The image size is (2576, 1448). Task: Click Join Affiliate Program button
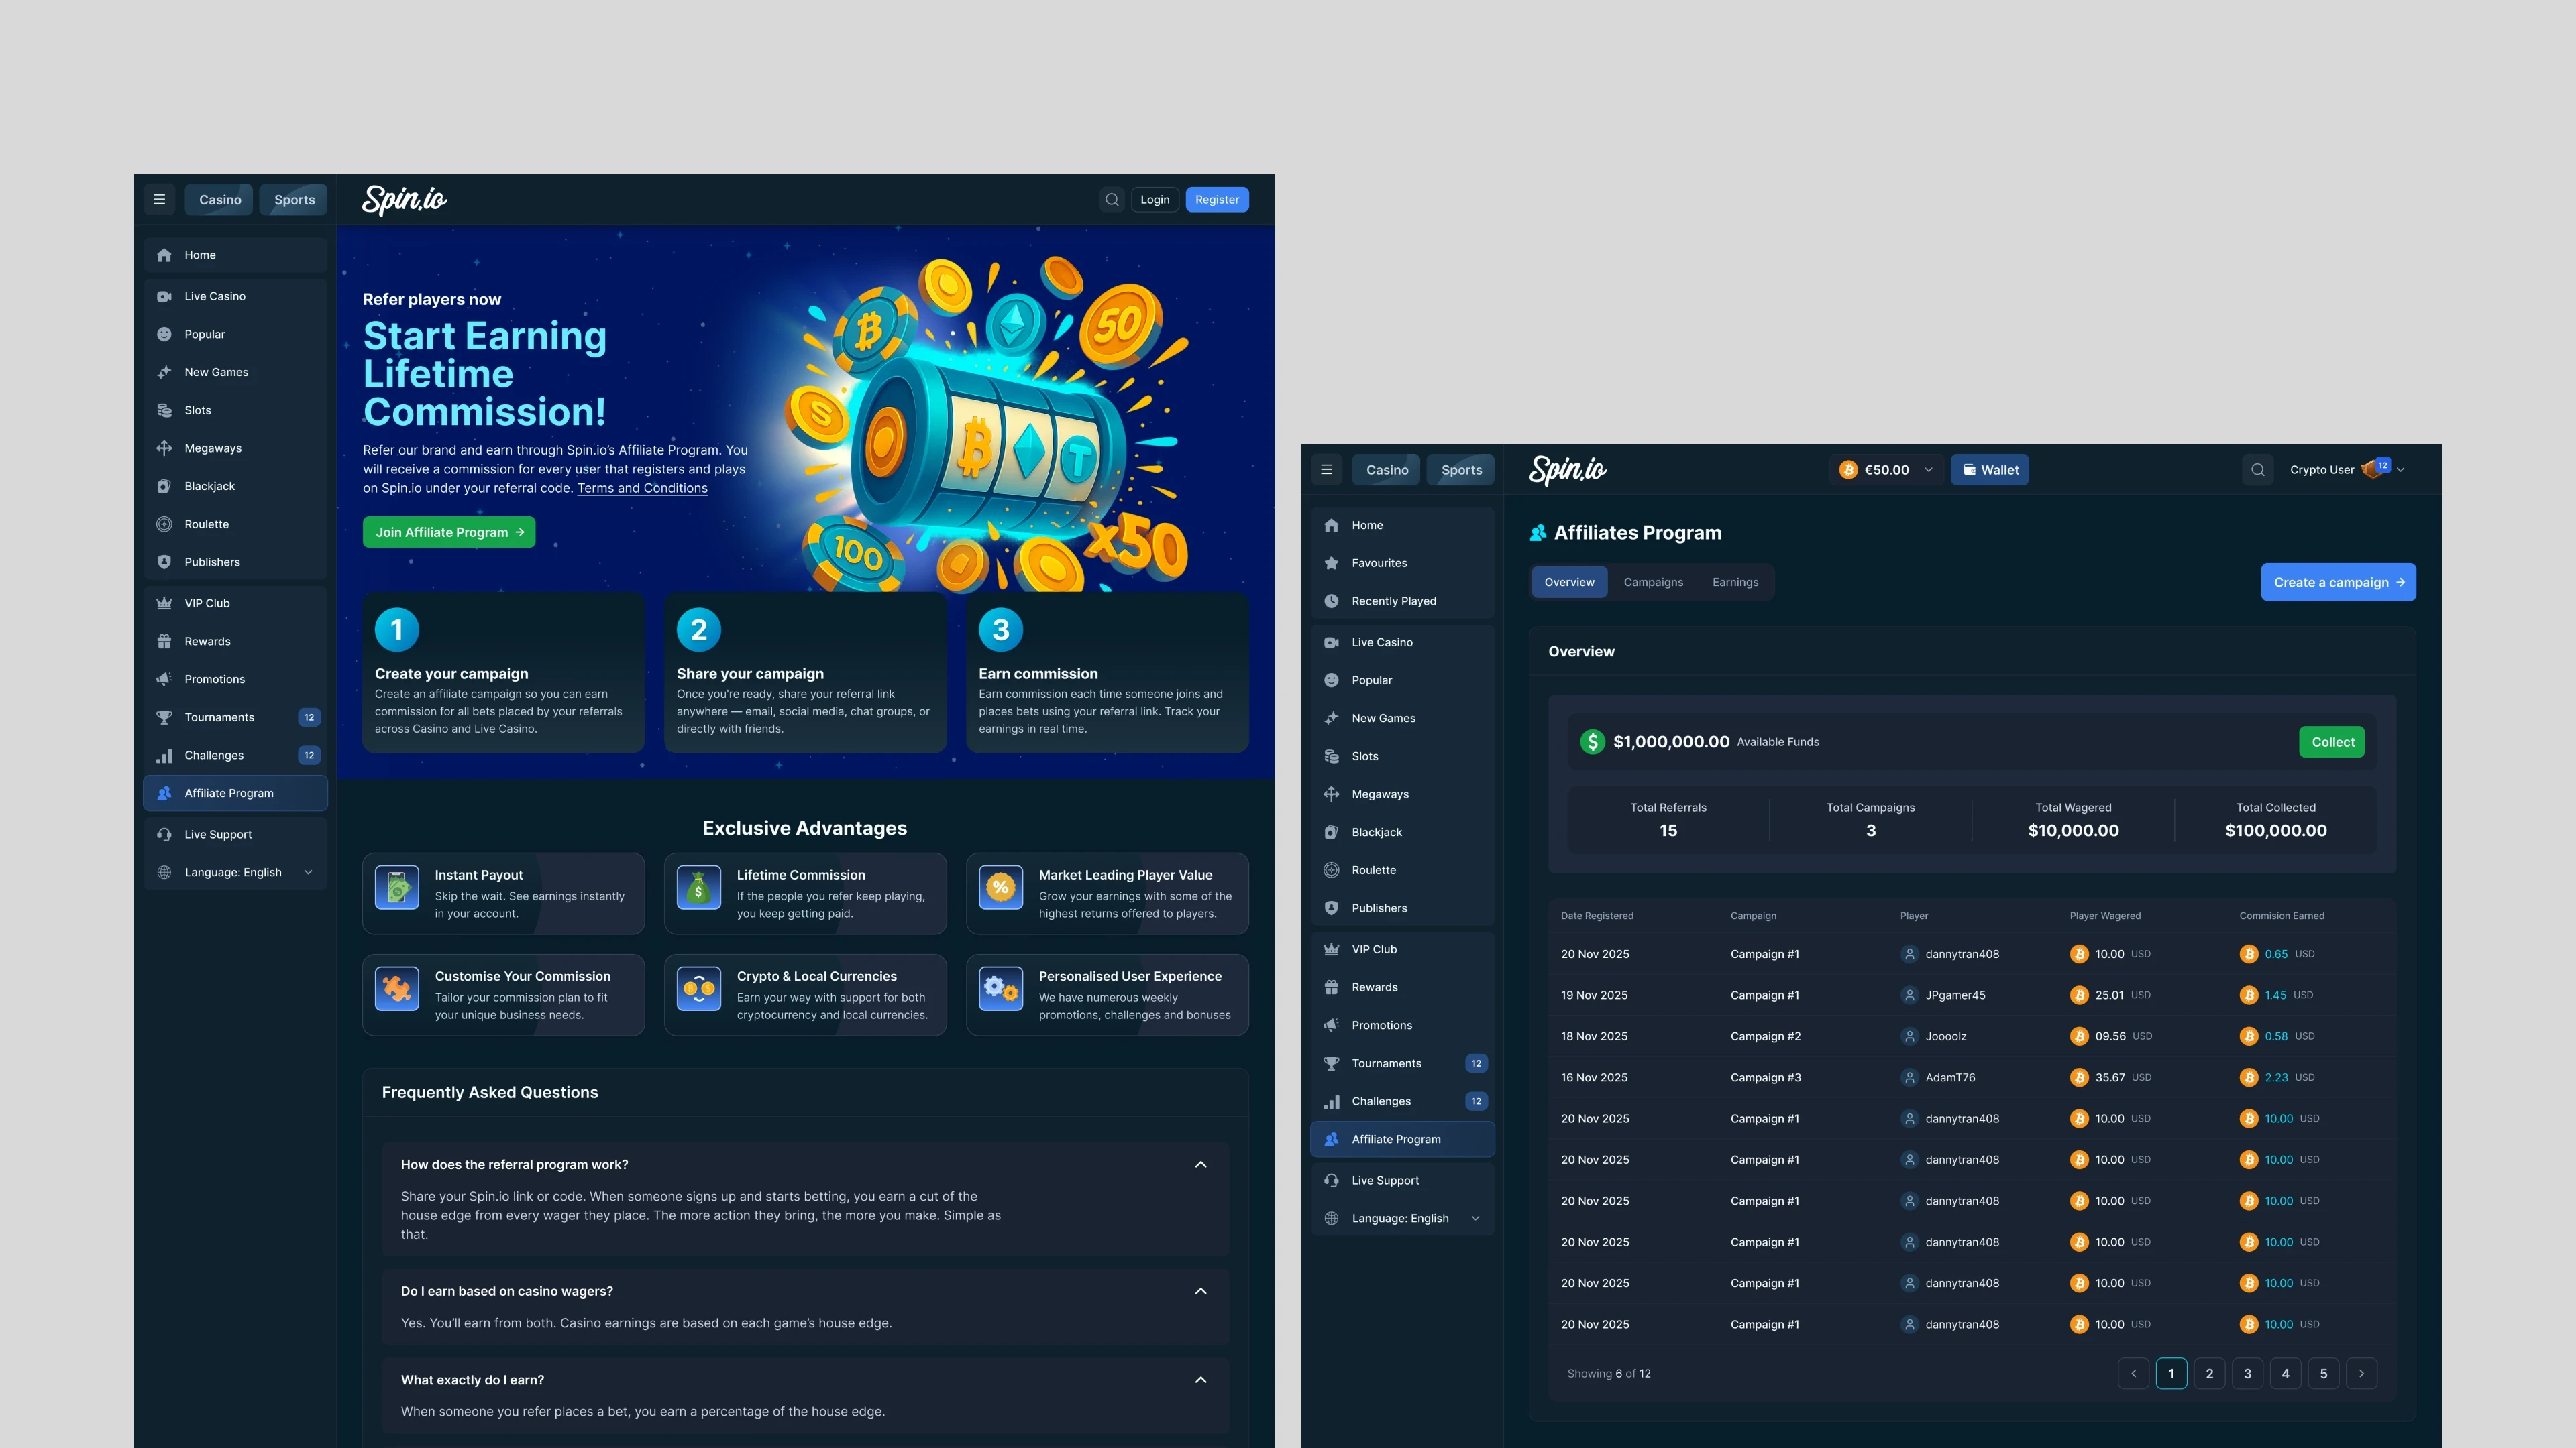point(449,533)
